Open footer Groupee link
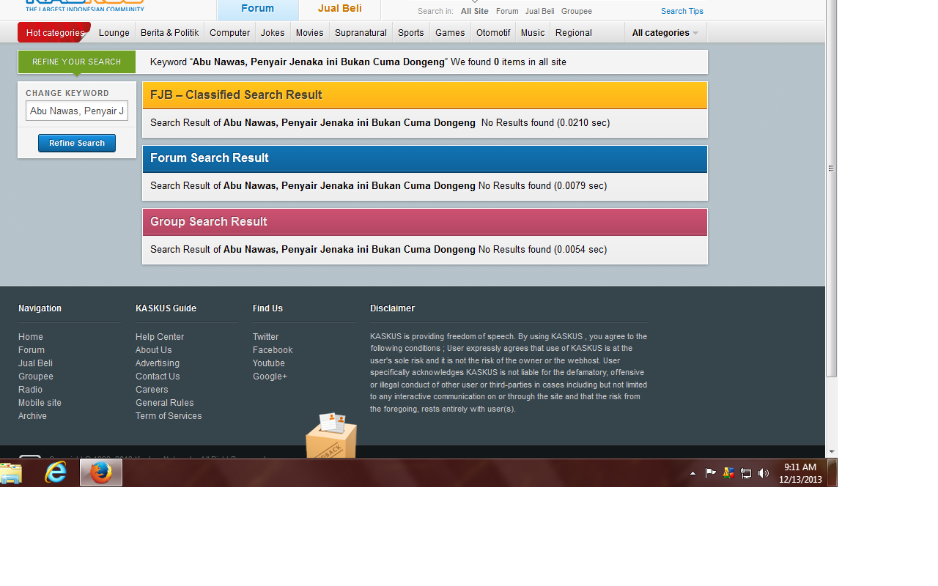Viewport: 938px width, 586px height. pyautogui.click(x=36, y=377)
